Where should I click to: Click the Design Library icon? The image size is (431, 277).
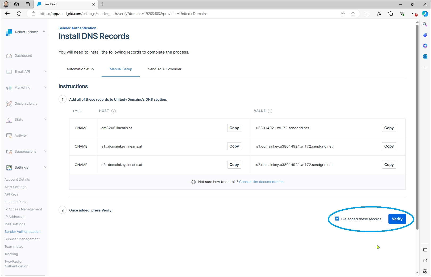point(9,104)
